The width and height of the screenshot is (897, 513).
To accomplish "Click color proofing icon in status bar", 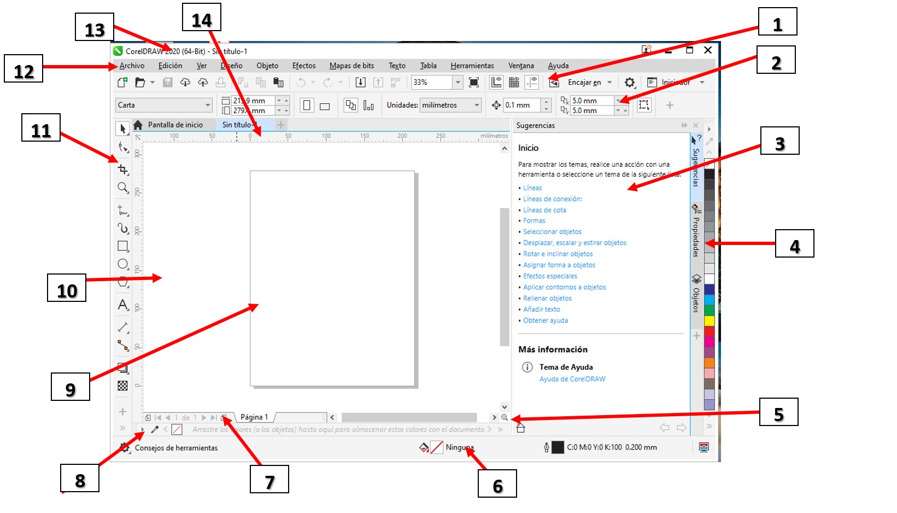I will coord(704,447).
